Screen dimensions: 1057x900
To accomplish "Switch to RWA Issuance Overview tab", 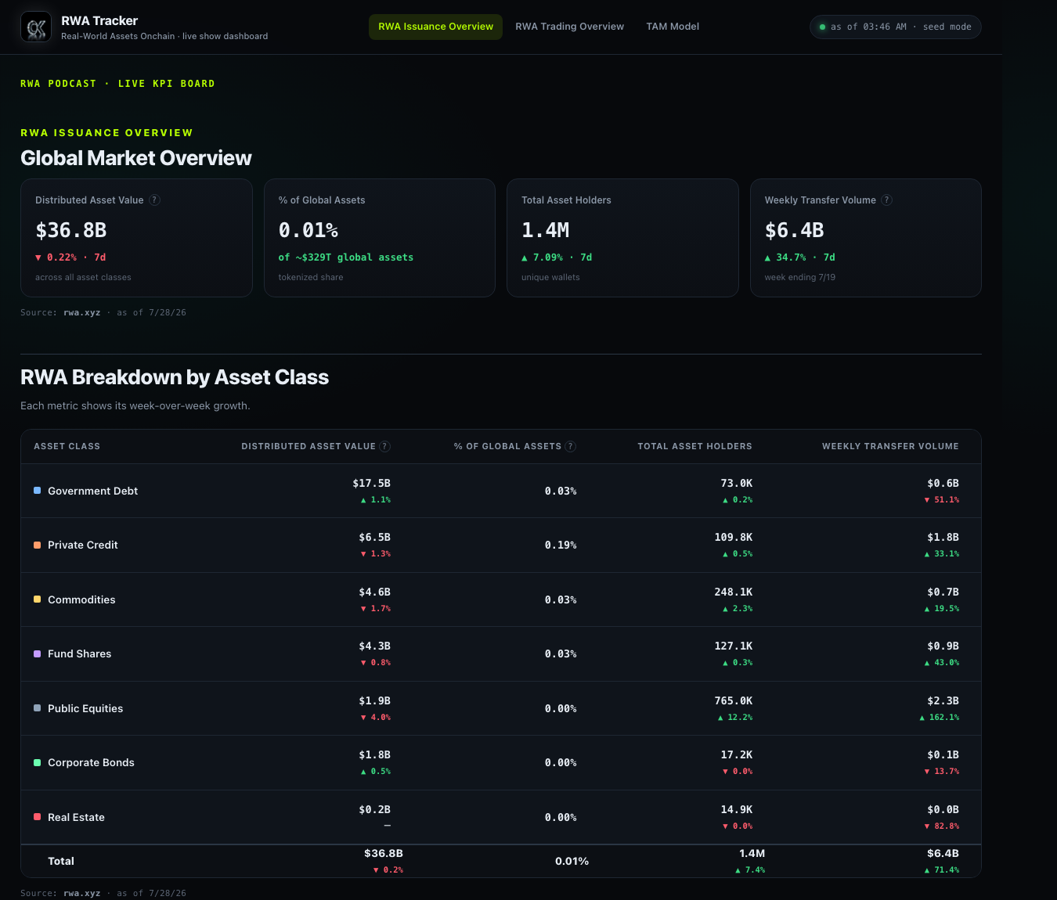I will coord(435,27).
